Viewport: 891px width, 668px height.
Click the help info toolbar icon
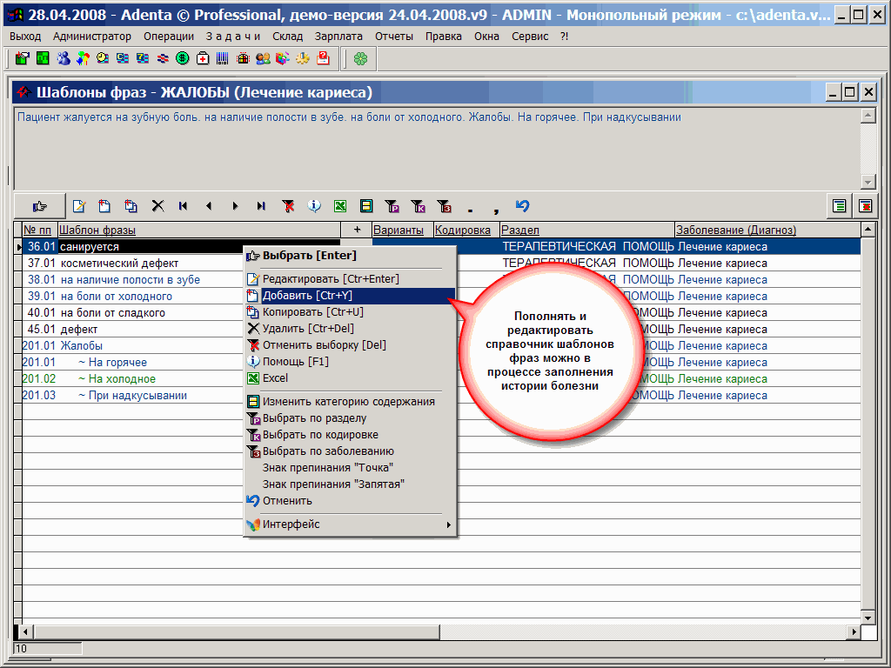coord(314,206)
